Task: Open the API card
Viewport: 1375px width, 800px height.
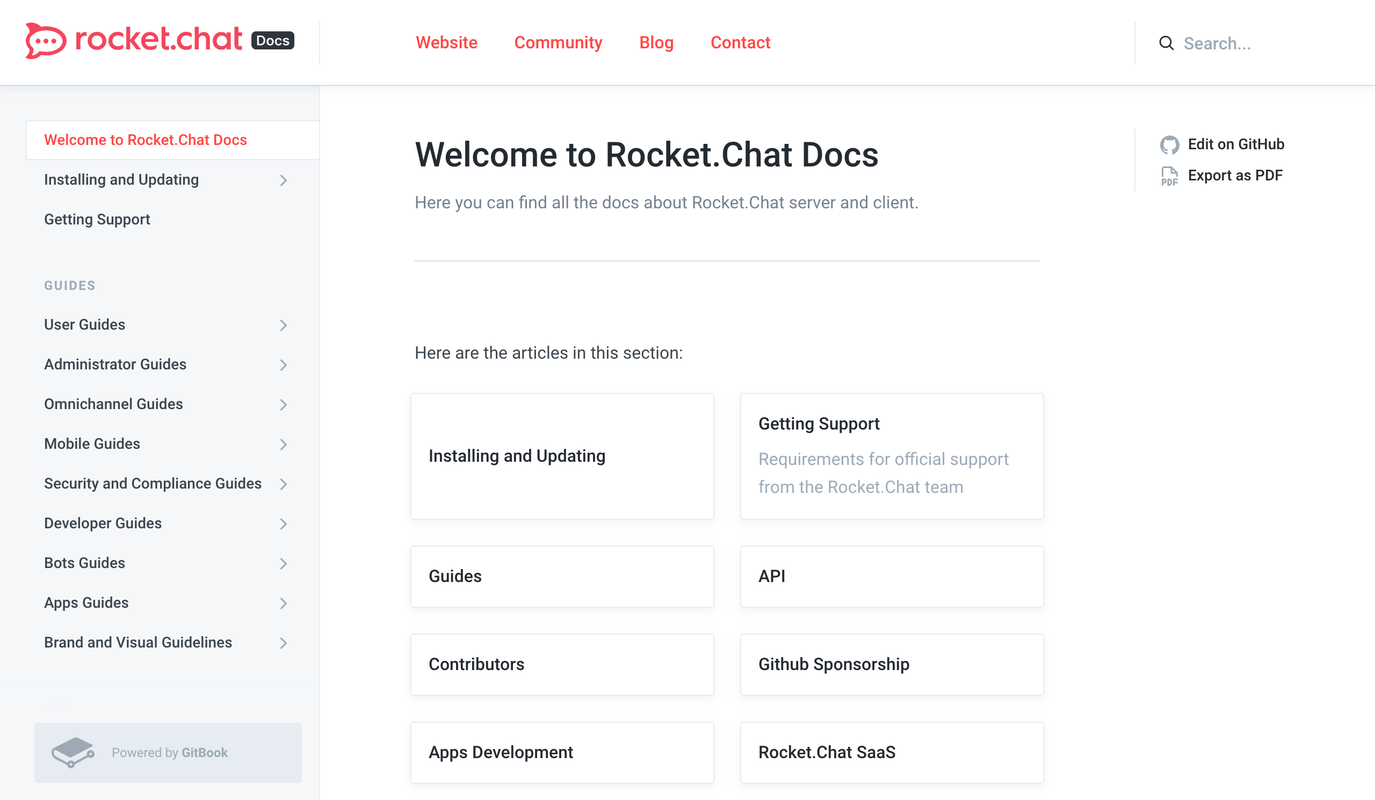Action: pos(892,577)
